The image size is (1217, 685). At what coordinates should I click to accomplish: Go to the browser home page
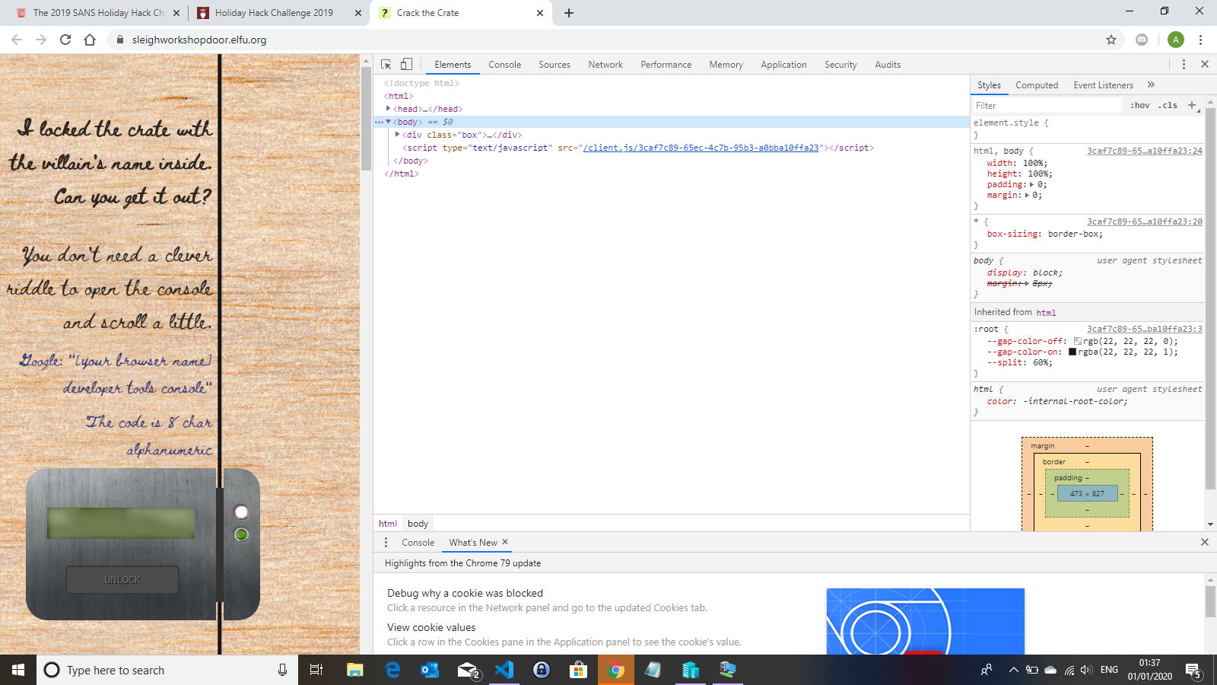pyautogui.click(x=90, y=40)
